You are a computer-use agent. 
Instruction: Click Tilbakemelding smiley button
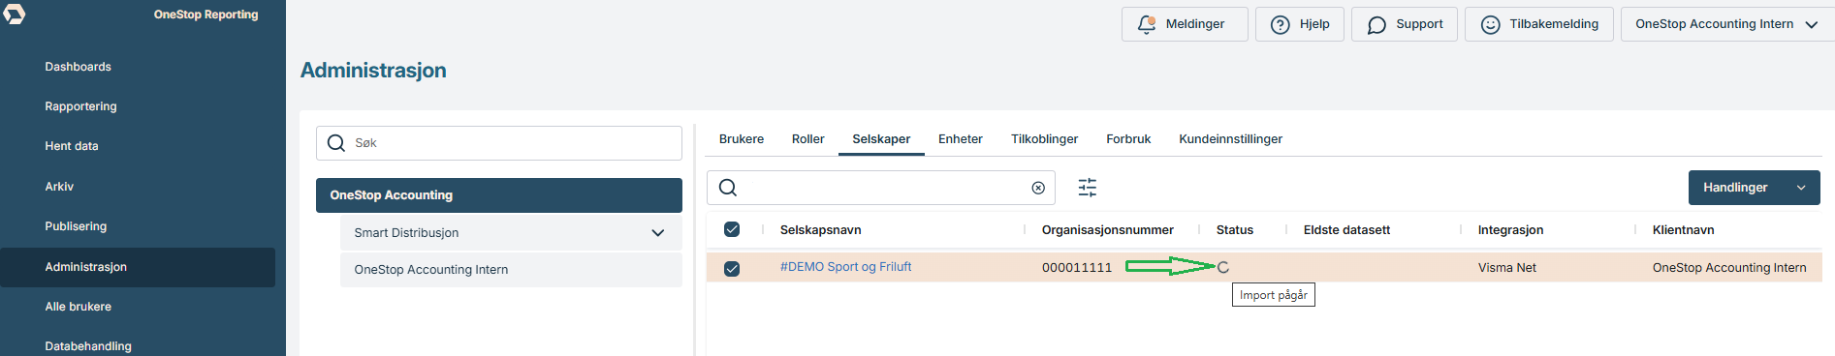point(1539,24)
